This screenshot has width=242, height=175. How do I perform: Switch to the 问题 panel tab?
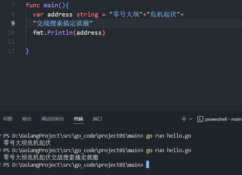pos(8,119)
